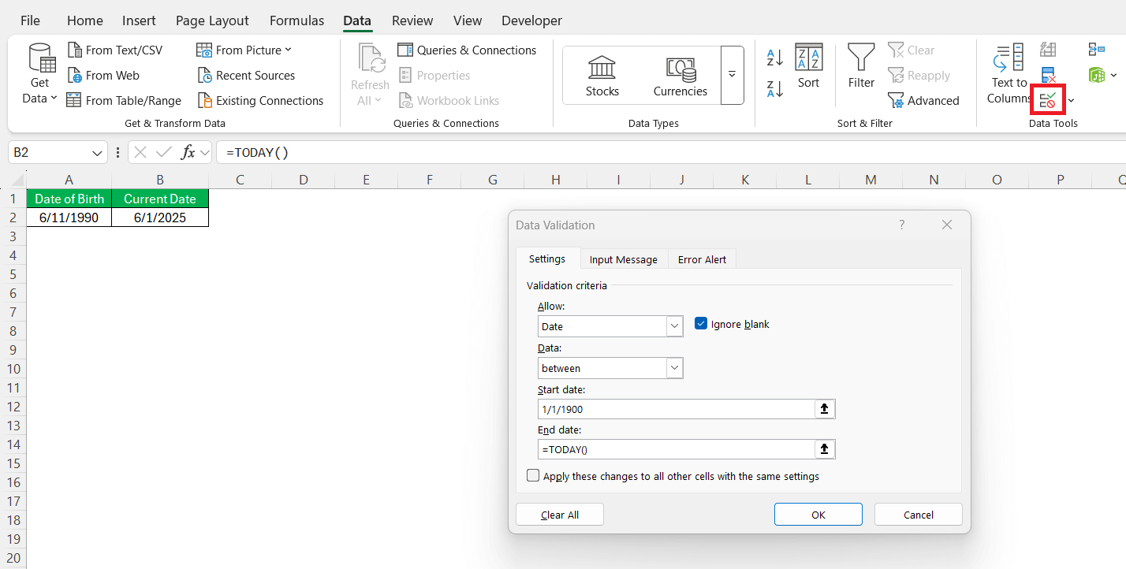The width and height of the screenshot is (1126, 569).
Task: Expand the Data Types gallery
Action: coord(732,75)
